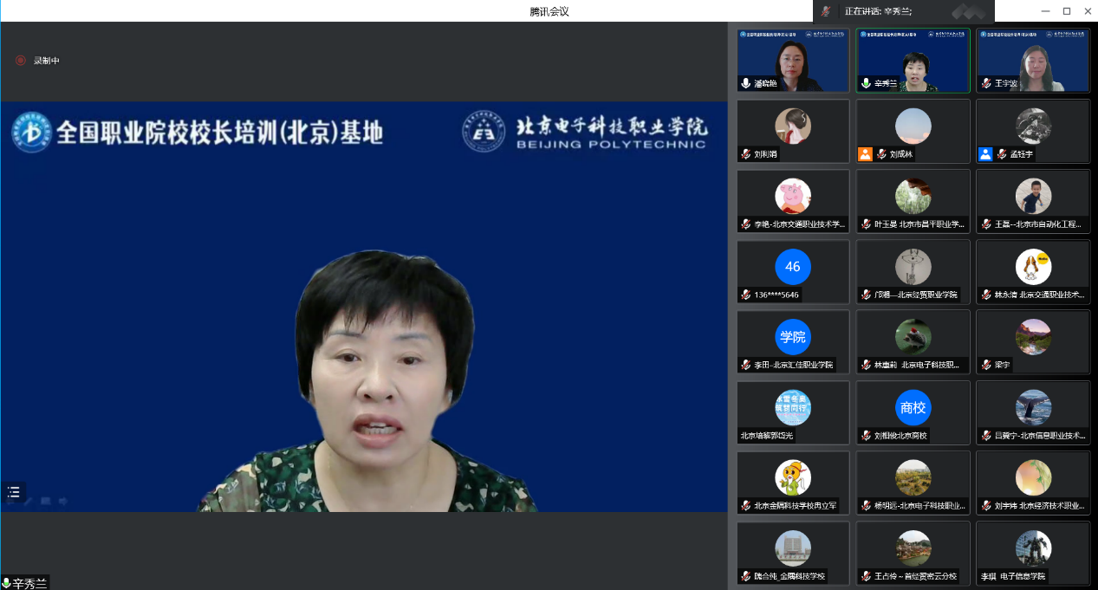Click the 正在讲话: 辛秀兰 speaker label
Screen dimensions: 1098x590
click(x=878, y=11)
